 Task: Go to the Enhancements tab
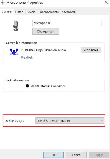[x=48, y=12]
